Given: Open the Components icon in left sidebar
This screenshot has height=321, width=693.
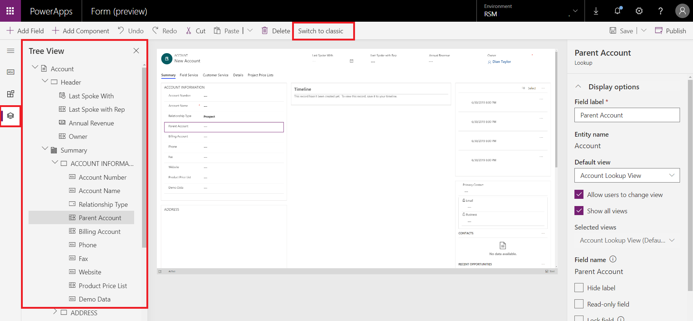Looking at the screenshot, I should pos(10,94).
